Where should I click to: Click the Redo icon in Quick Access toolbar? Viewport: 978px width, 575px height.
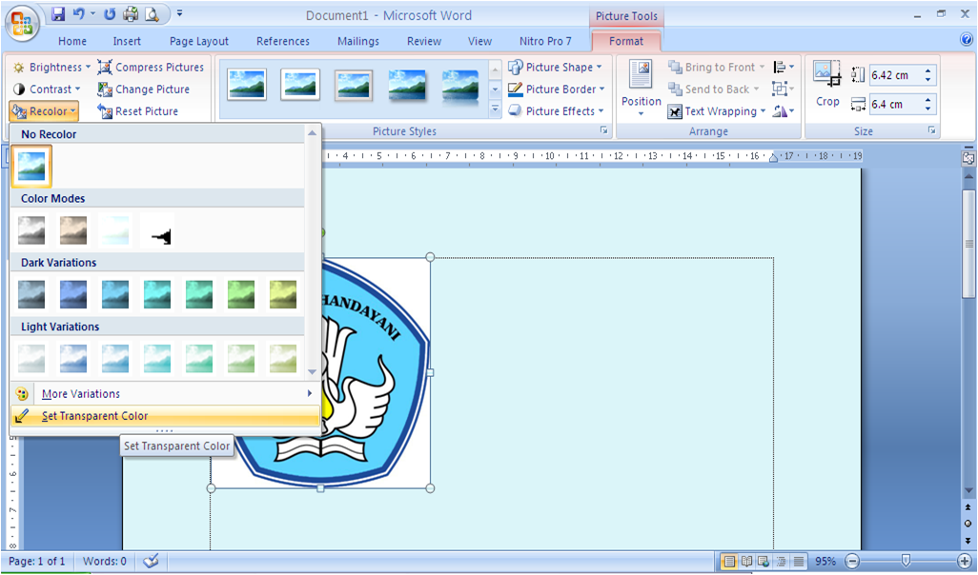(x=110, y=14)
